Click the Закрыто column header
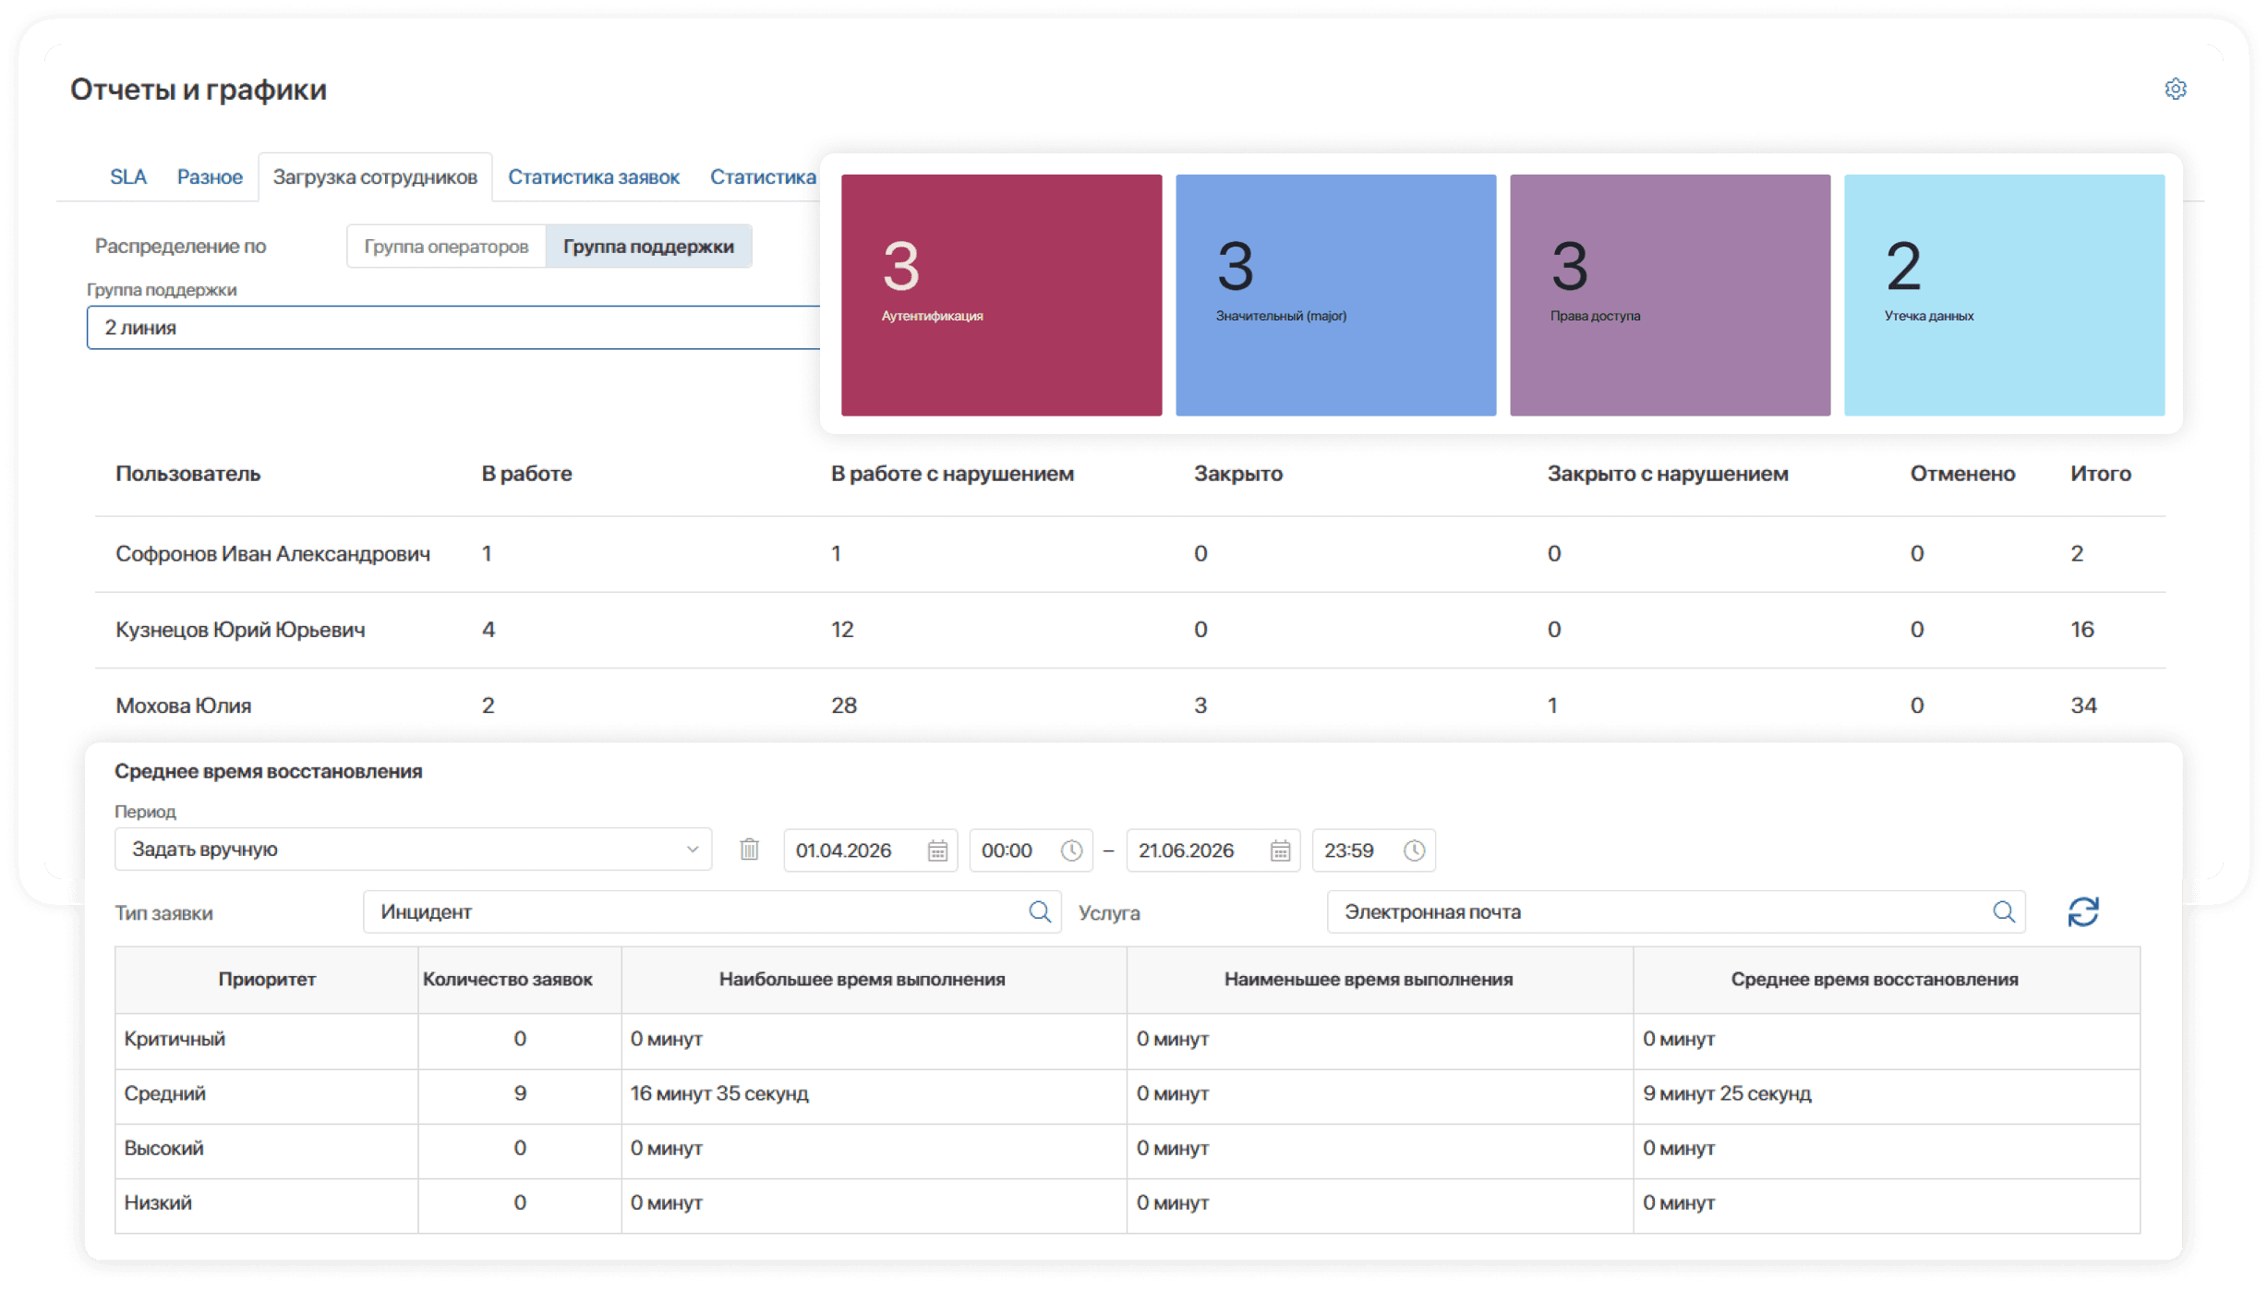 tap(1237, 474)
